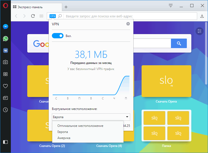Toggle the sidebar panel icon at bottom
This screenshot has width=208, height=153.
(x=6, y=142)
